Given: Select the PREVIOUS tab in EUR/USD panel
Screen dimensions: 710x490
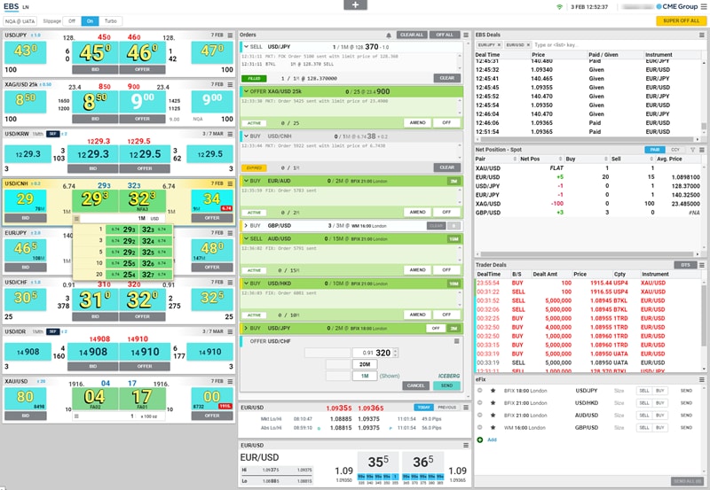Looking at the screenshot, I should [447, 407].
